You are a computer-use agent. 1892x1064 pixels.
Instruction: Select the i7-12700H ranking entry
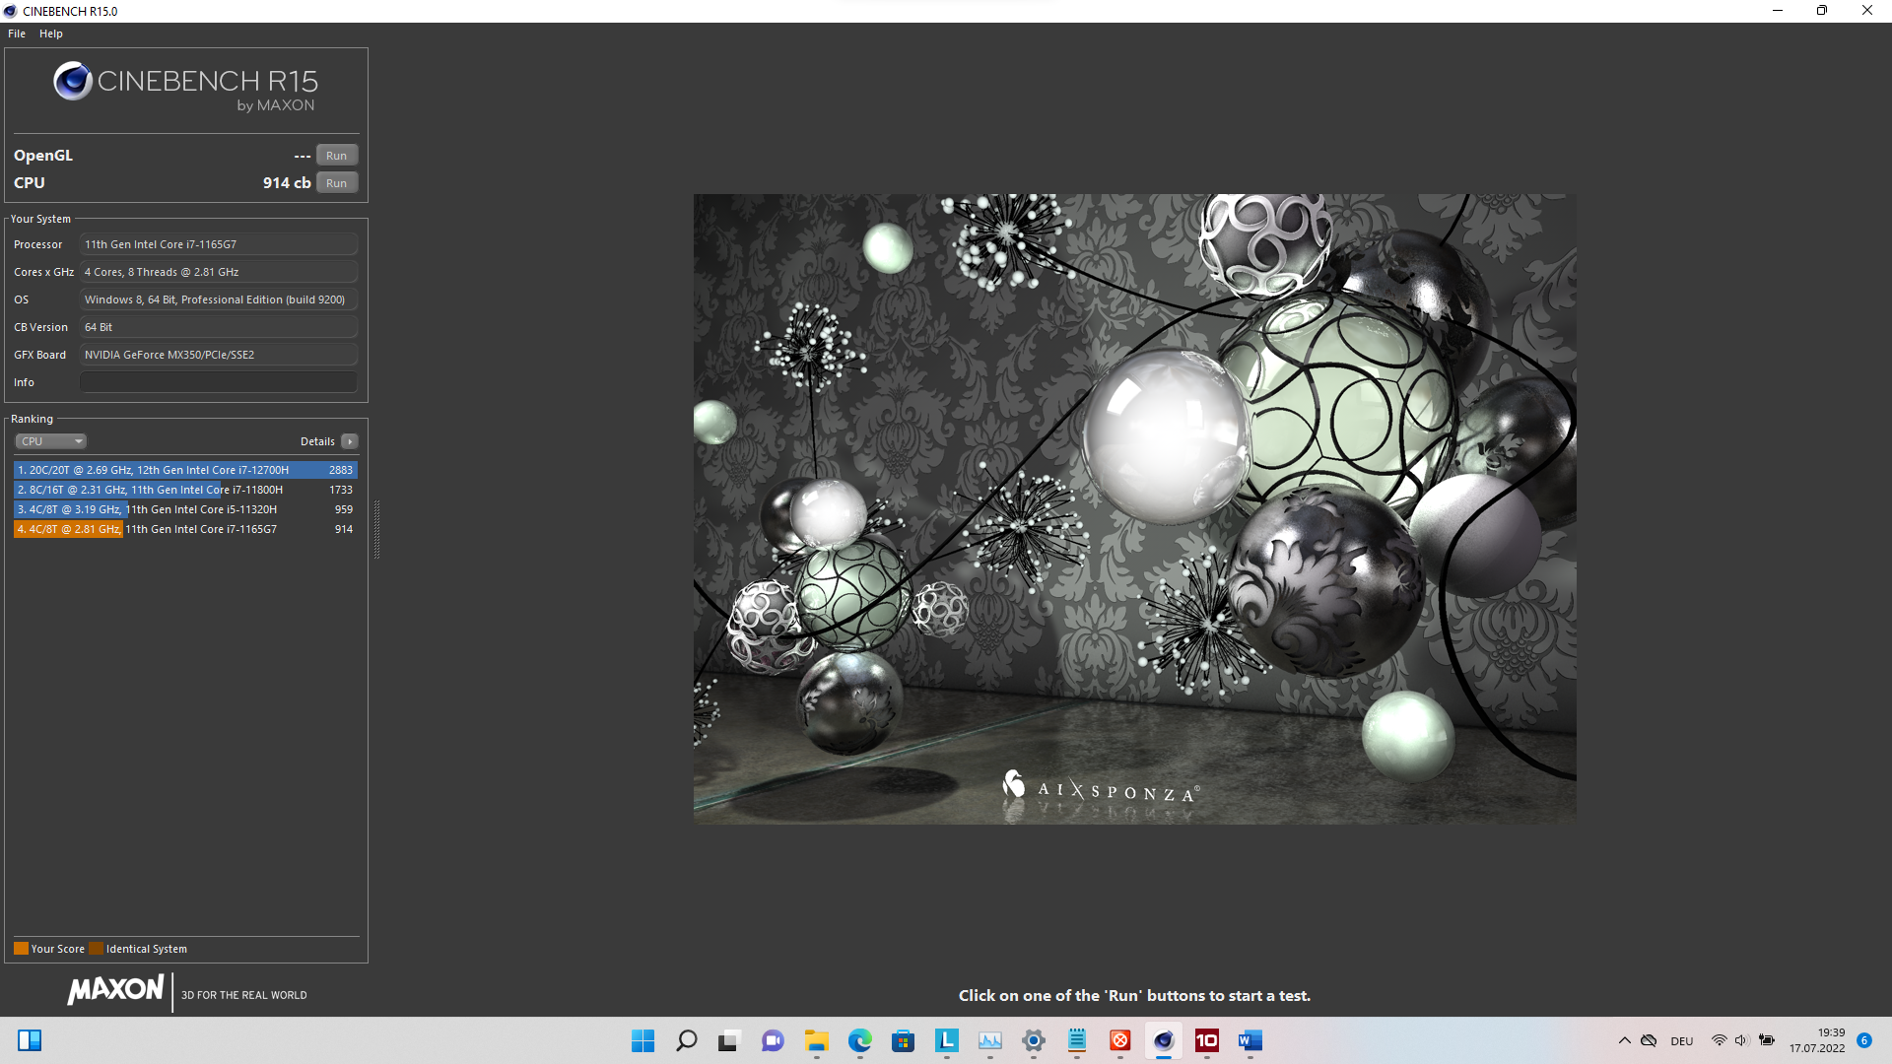click(x=185, y=470)
